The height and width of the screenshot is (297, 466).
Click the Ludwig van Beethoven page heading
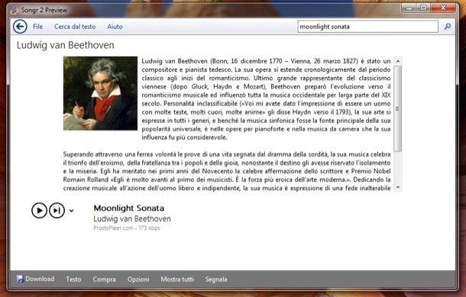(66, 45)
